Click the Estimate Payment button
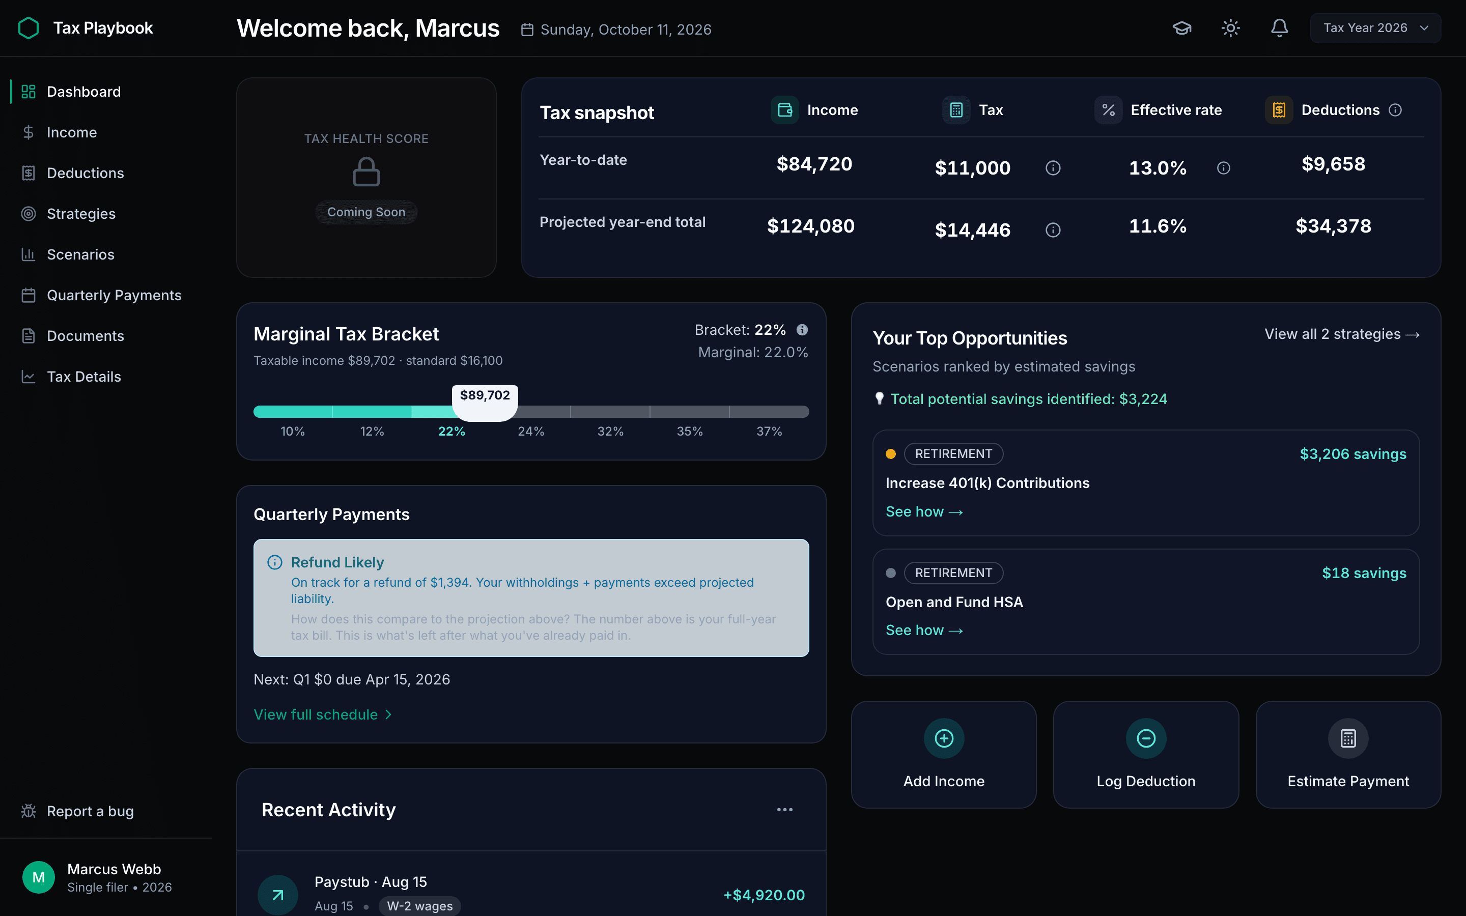This screenshot has height=916, width=1466. coord(1348,754)
